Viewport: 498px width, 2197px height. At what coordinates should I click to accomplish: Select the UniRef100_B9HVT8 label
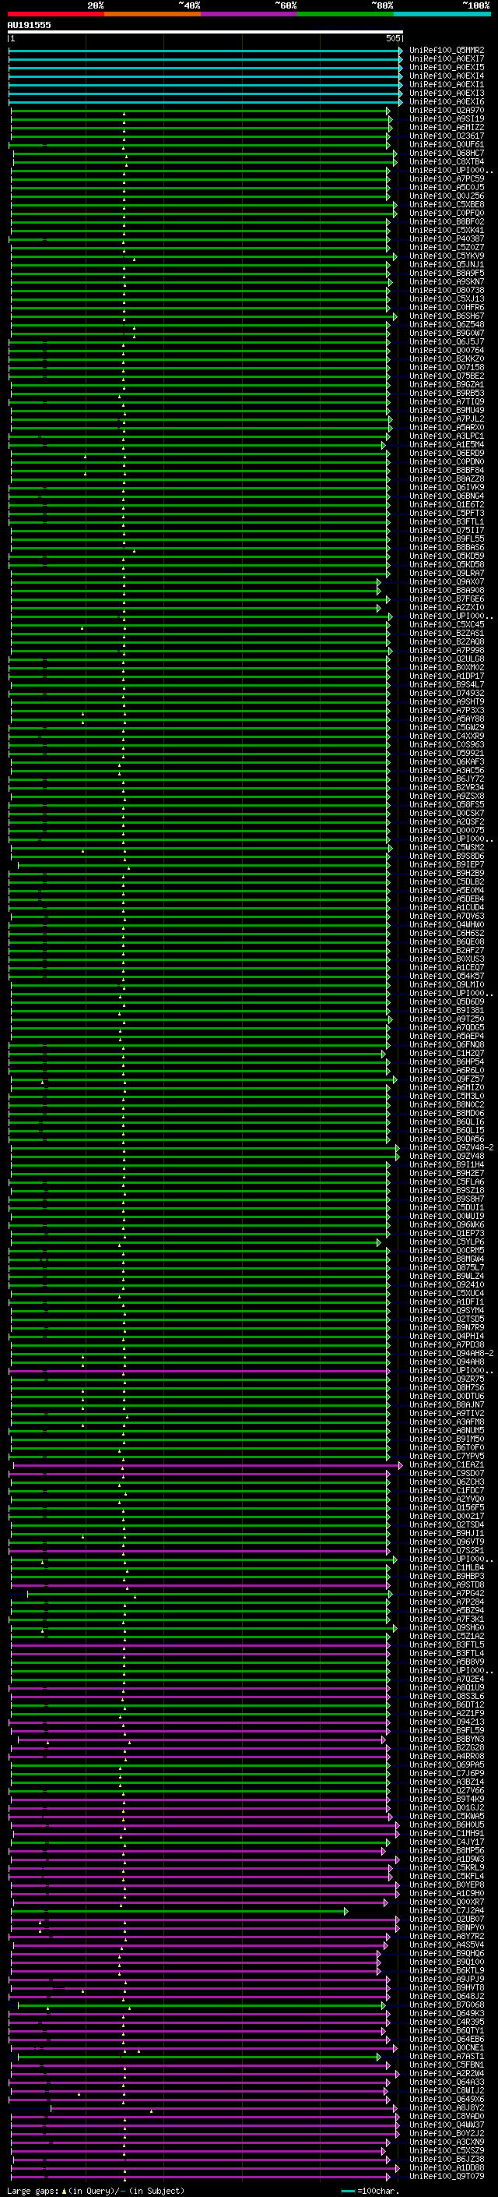(x=447, y=1988)
